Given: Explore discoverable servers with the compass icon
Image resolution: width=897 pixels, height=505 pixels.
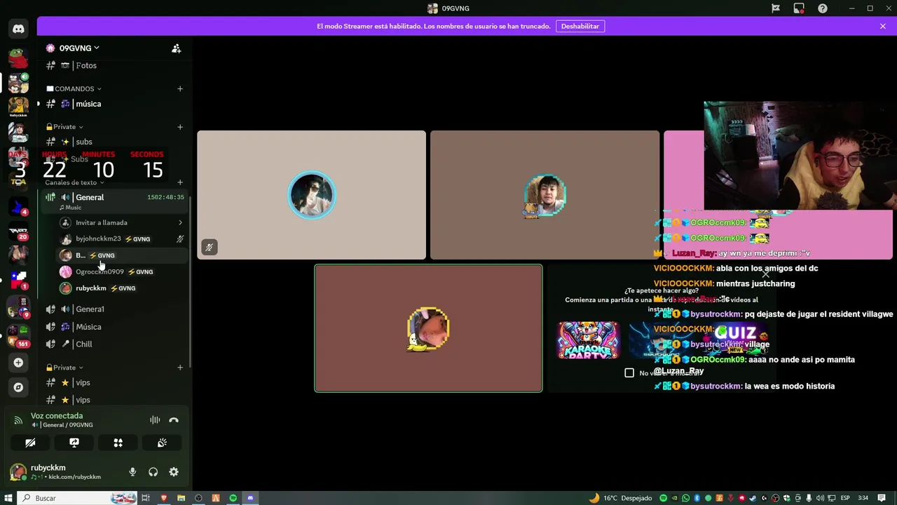Looking at the screenshot, I should coord(18,387).
